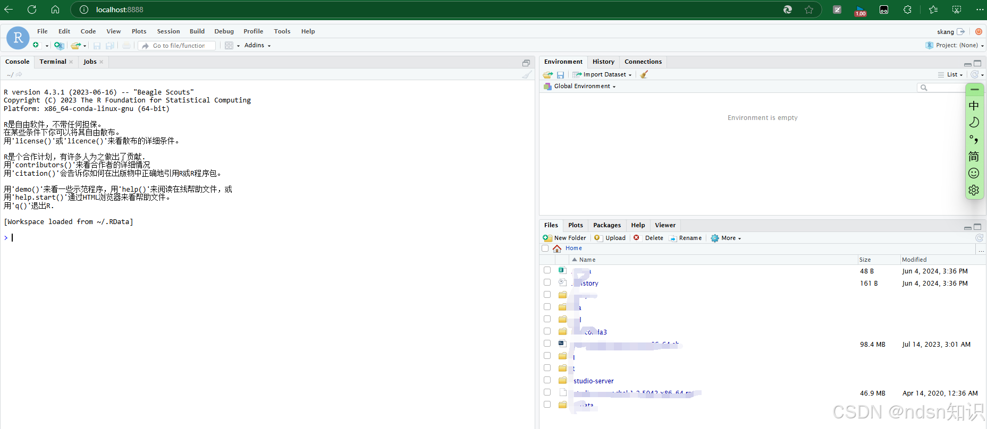The width and height of the screenshot is (987, 429).
Task: Click the workspace panes grid icon
Action: coord(229,46)
